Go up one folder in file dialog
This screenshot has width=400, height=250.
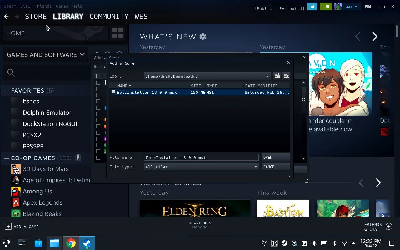point(277,76)
